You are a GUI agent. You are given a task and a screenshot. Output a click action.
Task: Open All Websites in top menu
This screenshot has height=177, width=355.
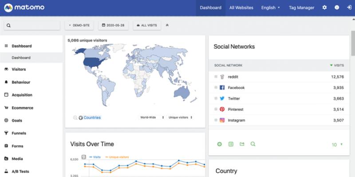coord(241,8)
